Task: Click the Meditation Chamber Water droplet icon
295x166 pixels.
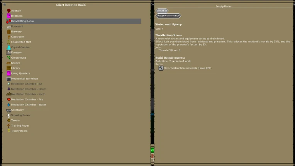Action: (8, 105)
